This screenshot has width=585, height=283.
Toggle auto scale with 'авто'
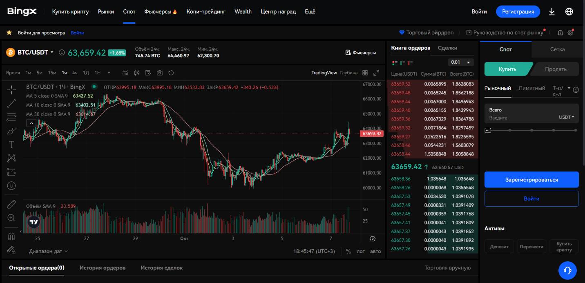(x=375, y=251)
